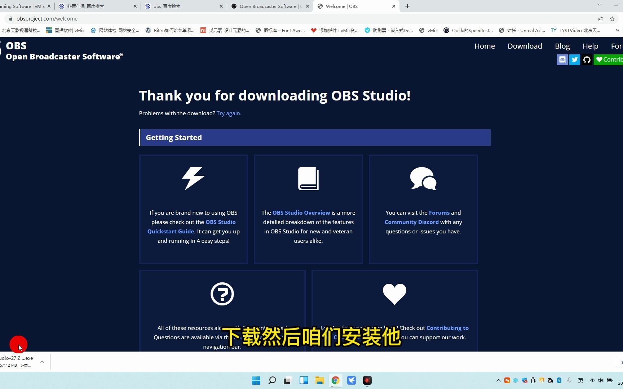Click the green Contribute heart button

609,60
